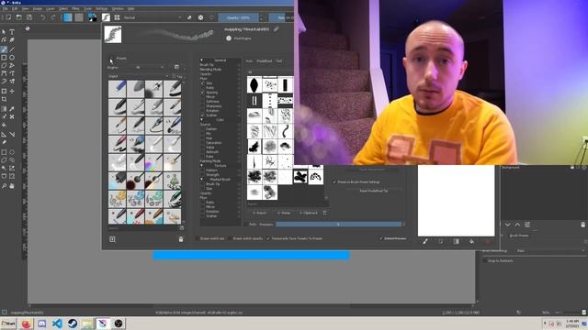Screen dimensions: 588x330
Task: Select the Rectangle shape tool
Action: point(4,58)
